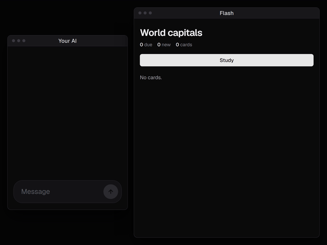
Task: Close the Flash window
Action: pos(140,13)
